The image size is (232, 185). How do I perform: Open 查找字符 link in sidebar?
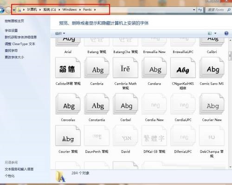tap(11, 51)
